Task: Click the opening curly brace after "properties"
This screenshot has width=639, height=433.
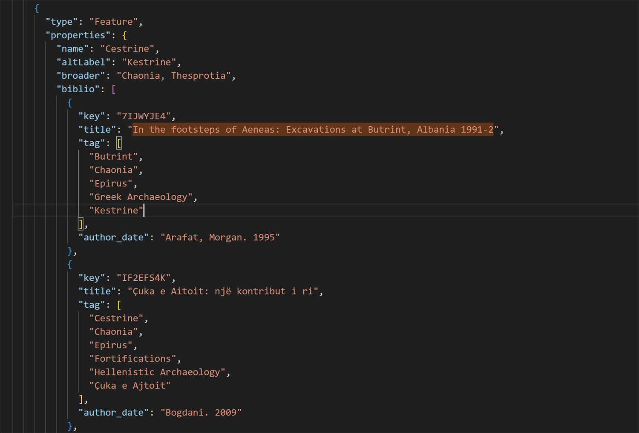Action: point(124,35)
